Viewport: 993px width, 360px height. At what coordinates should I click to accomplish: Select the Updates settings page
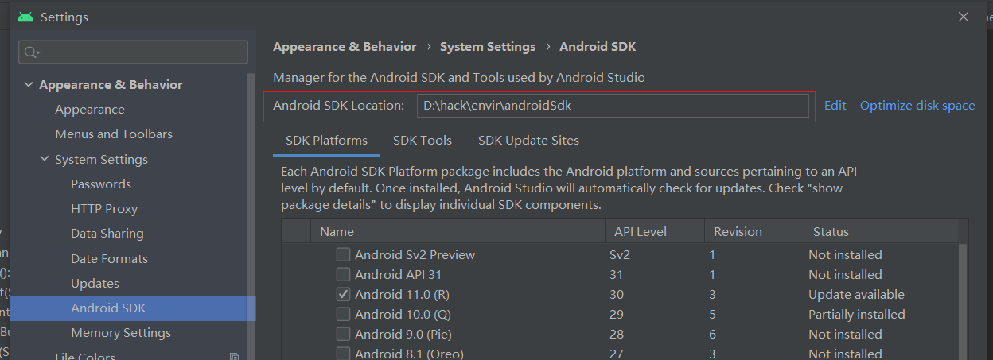click(95, 284)
